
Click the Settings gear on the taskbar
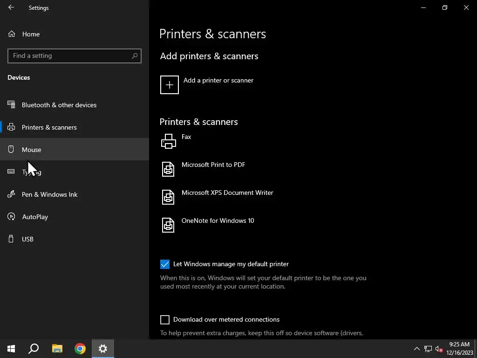(103, 349)
